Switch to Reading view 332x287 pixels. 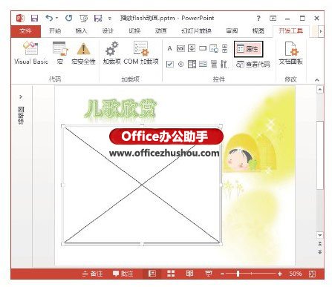click(x=189, y=274)
